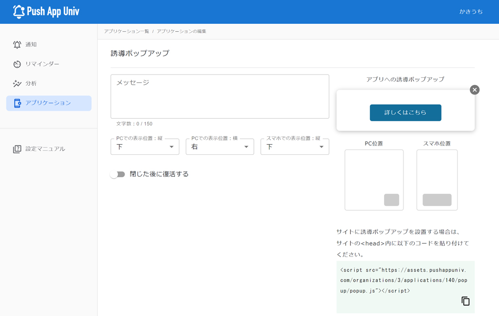The width and height of the screenshot is (499, 316).
Task: Click the 誘導ポップアップ heading
Action: (x=140, y=54)
